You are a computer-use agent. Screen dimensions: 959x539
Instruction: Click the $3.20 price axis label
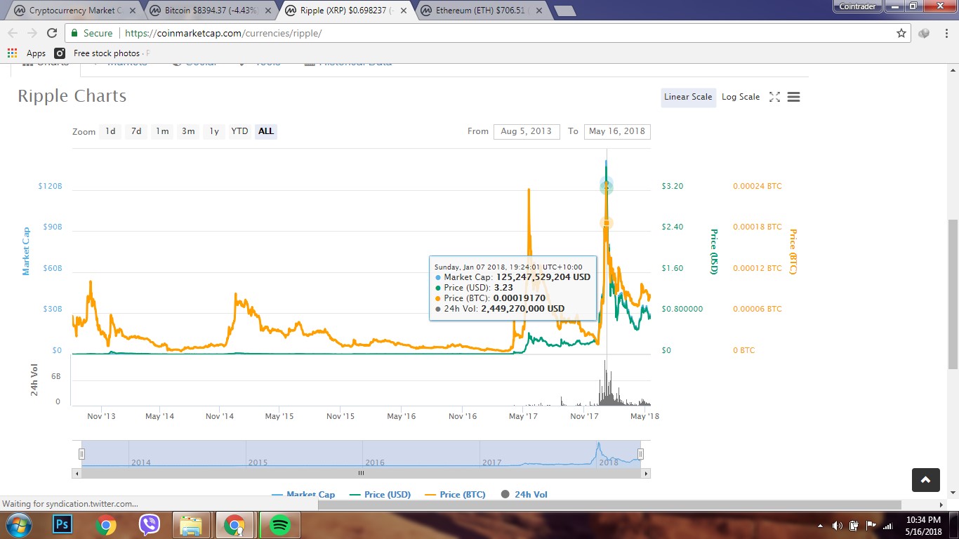(673, 186)
